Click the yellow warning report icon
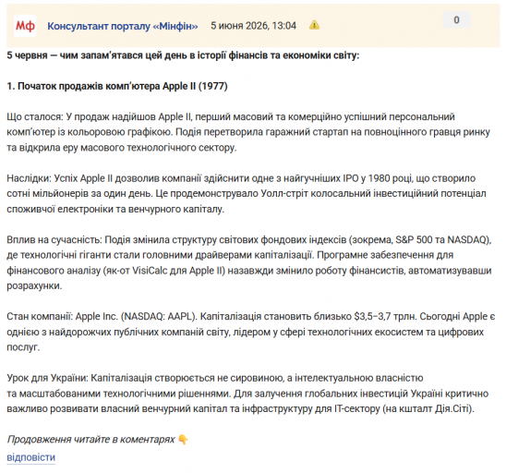This screenshot has height=473, width=506. pos(314,25)
